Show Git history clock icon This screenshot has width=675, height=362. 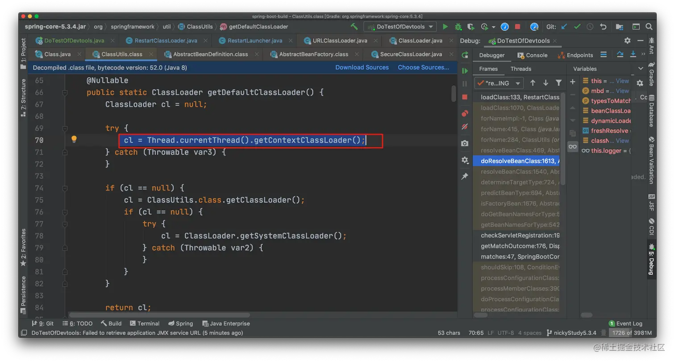(590, 27)
